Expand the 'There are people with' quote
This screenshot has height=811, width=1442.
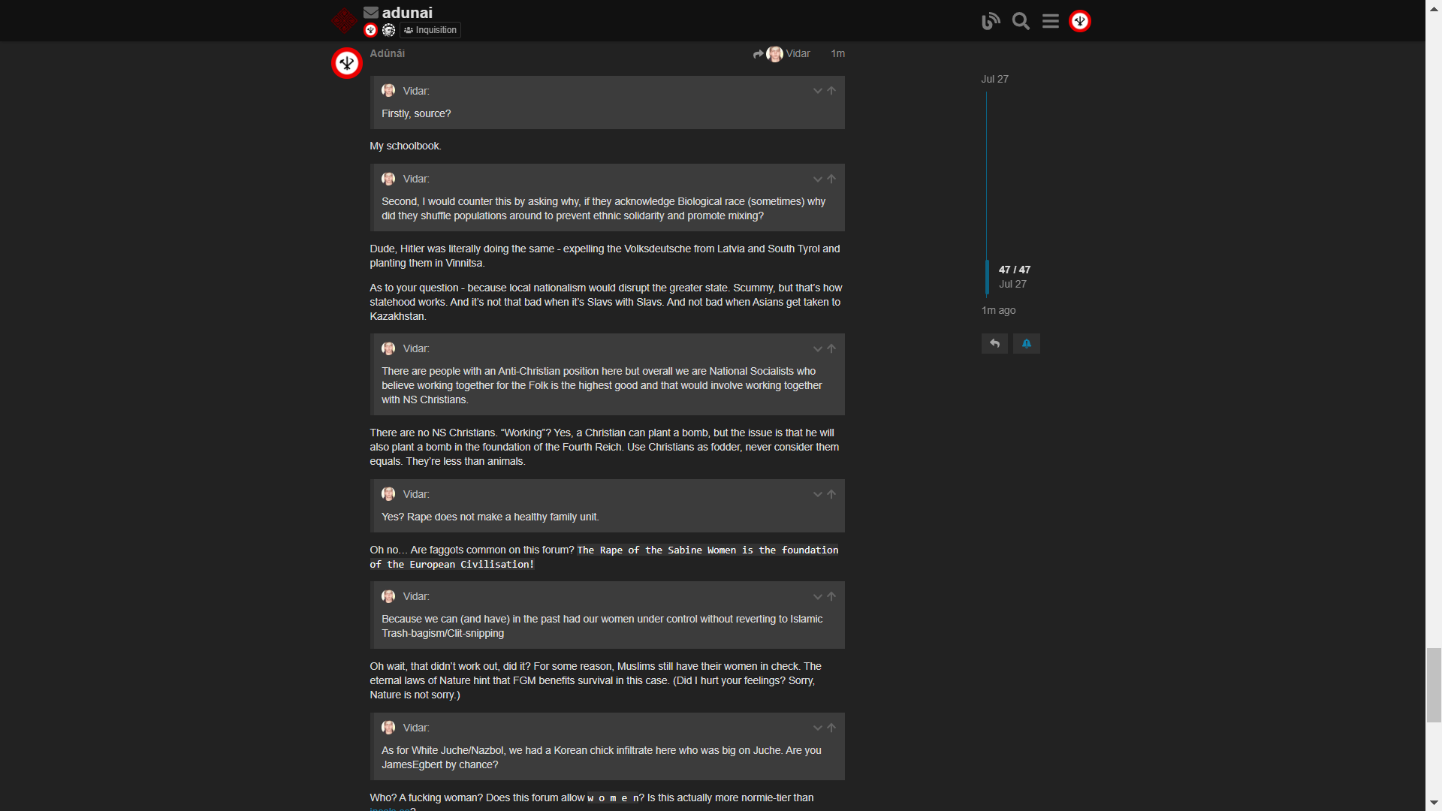coord(817,349)
